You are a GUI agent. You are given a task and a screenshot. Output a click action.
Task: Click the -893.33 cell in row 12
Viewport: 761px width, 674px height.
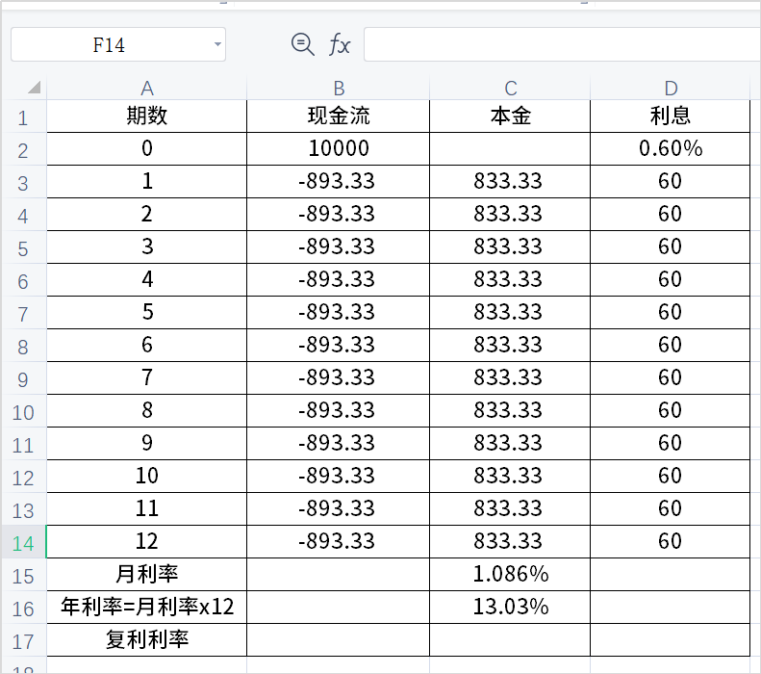[339, 476]
